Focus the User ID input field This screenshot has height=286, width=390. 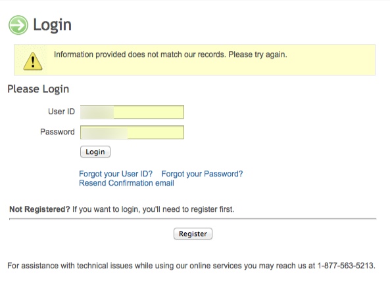coord(132,112)
